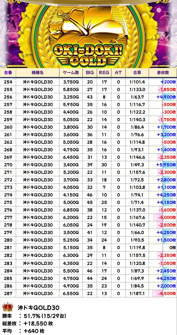Click the +4,900枚 value for machine 256
Viewport: 177px width, 335px height.
166,97
